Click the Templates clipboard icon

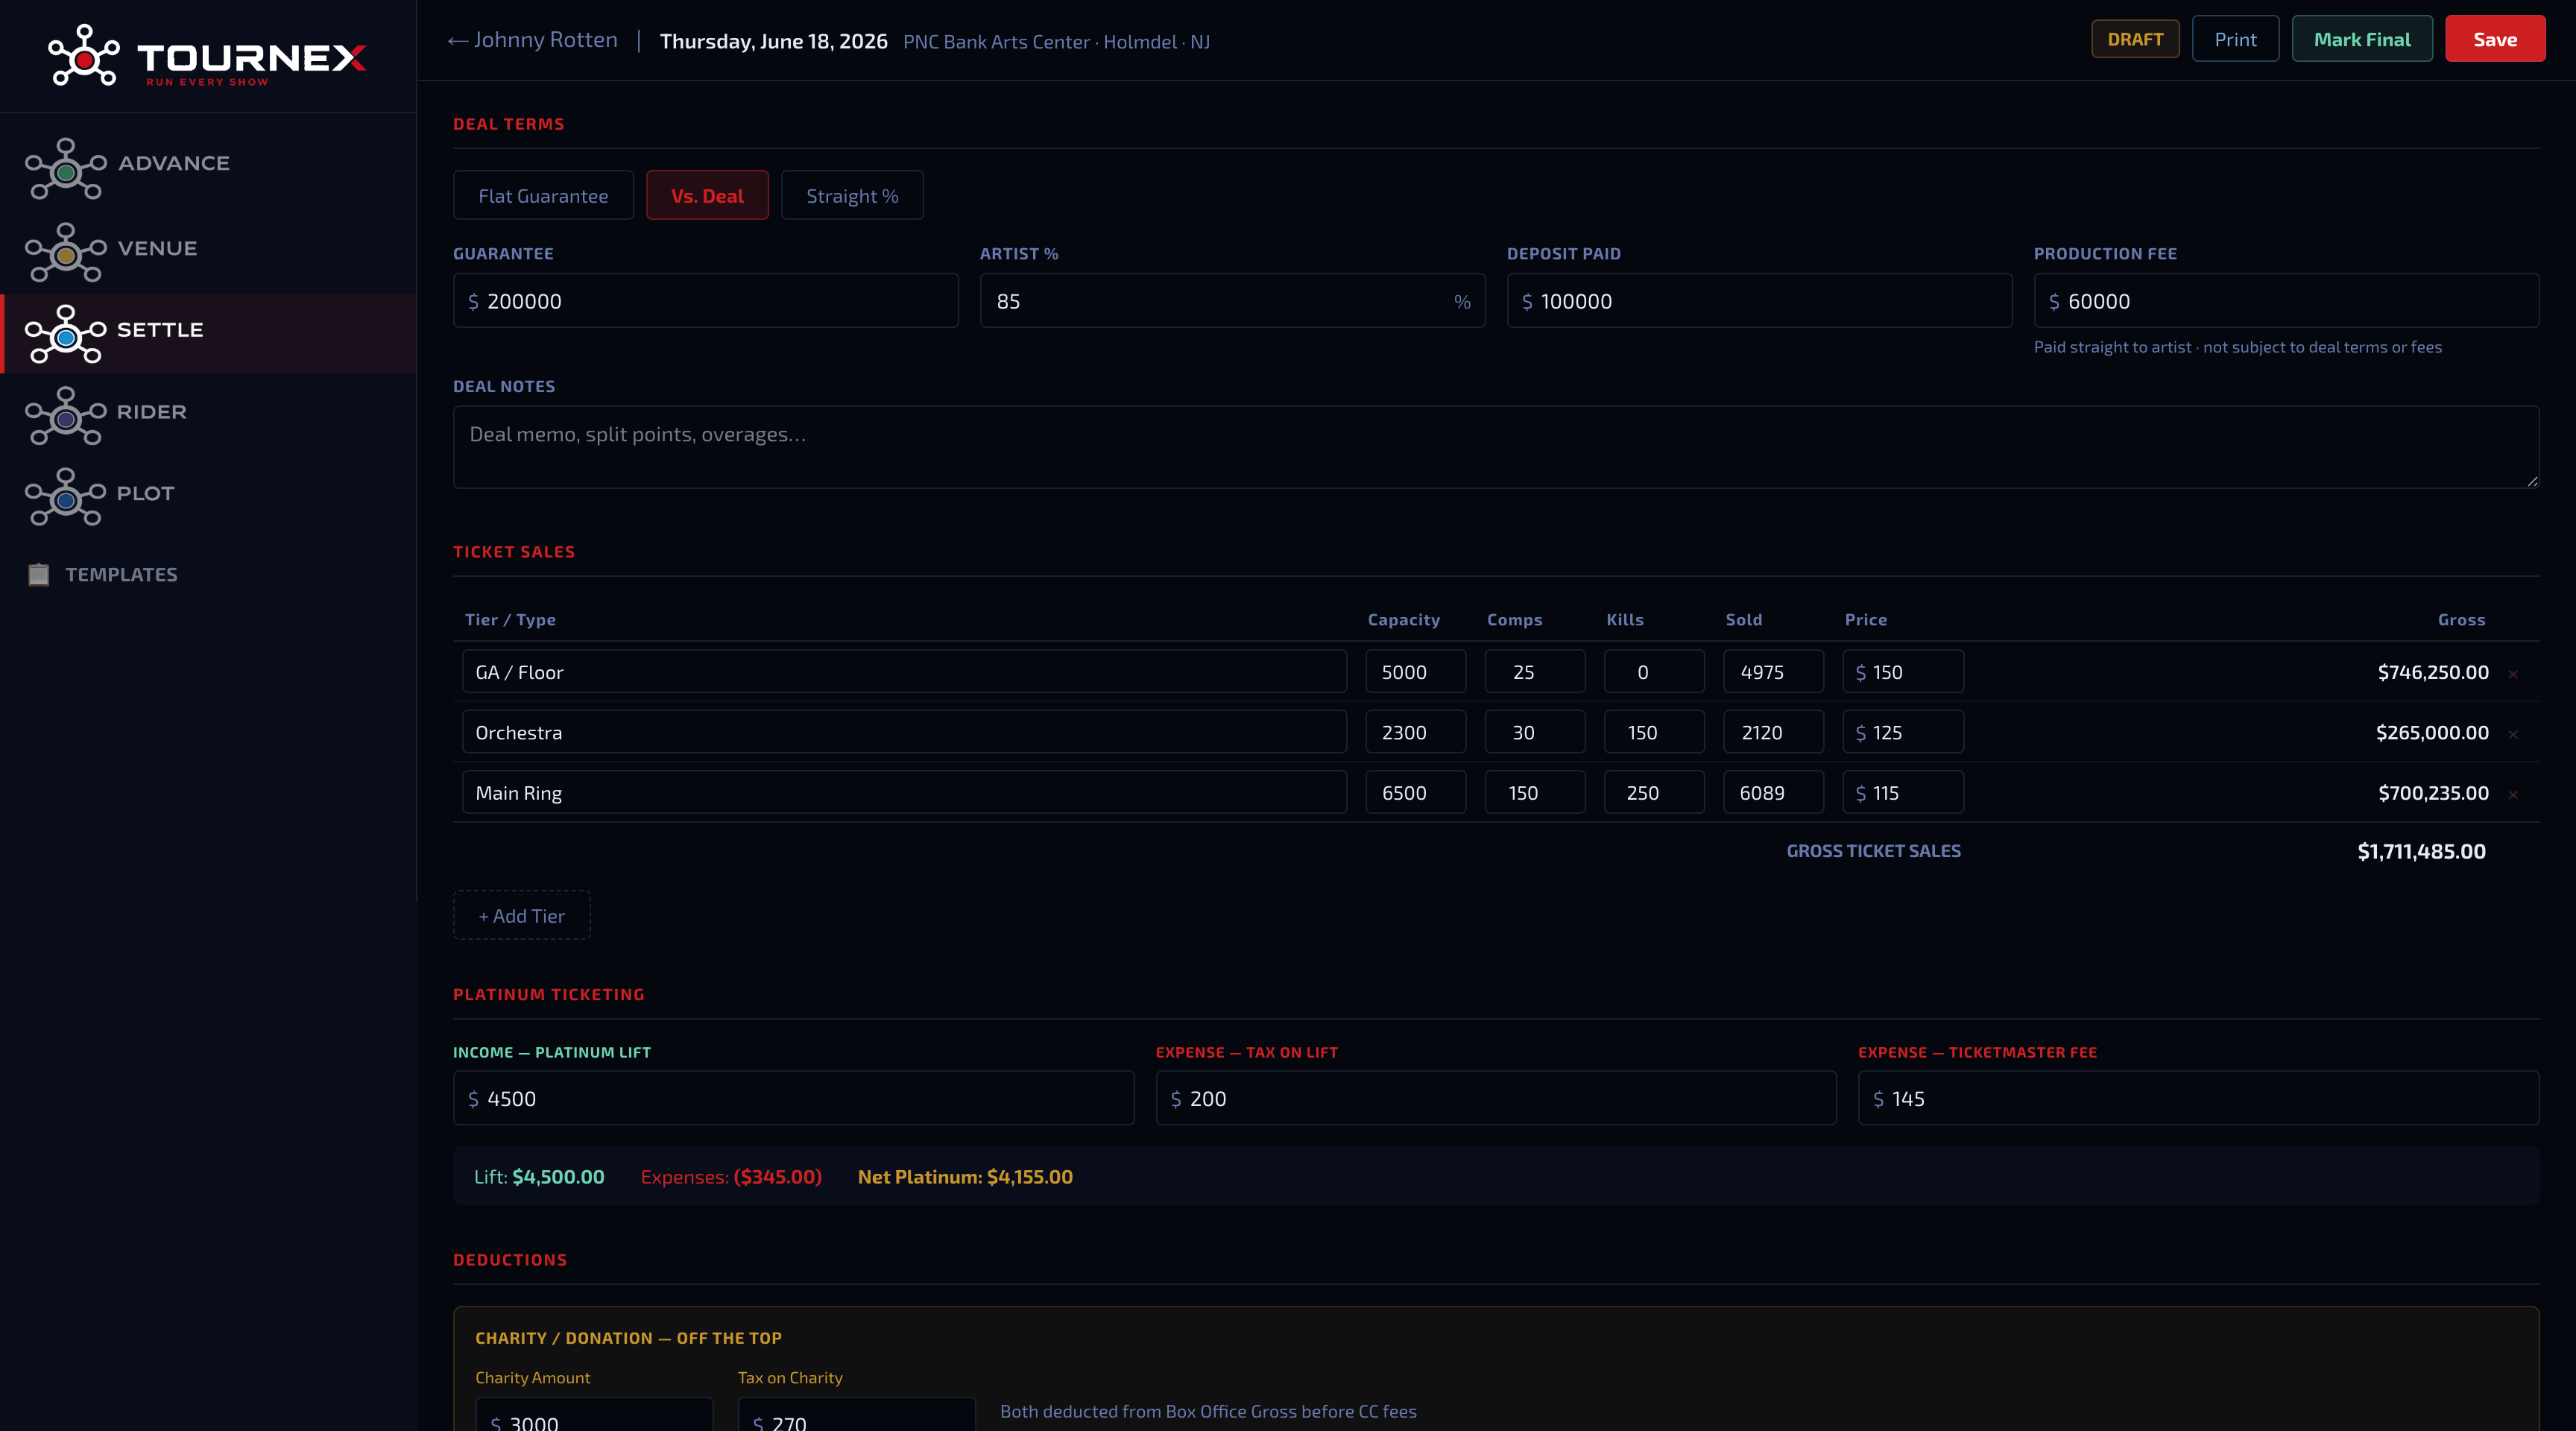pos(38,574)
